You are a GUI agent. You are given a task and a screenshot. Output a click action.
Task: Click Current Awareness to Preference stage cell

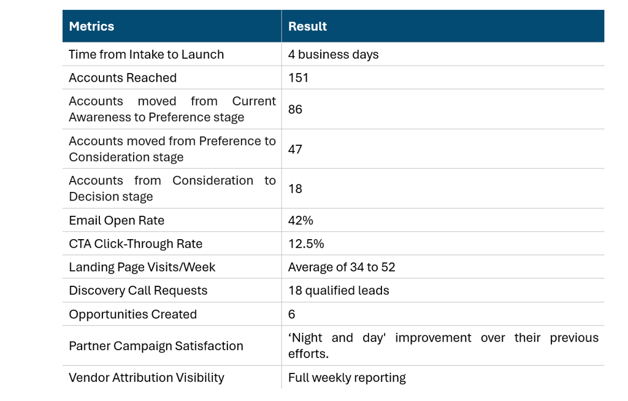pos(172,109)
